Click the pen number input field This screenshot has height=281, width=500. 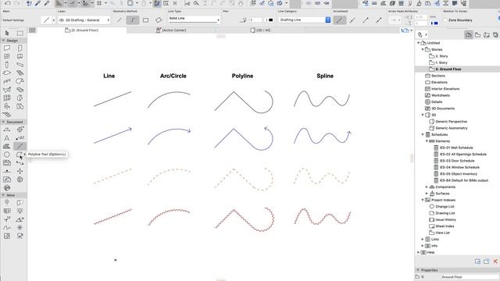coord(255,20)
